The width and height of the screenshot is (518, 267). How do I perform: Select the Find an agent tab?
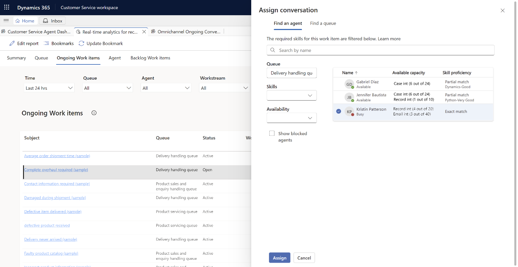288,23
